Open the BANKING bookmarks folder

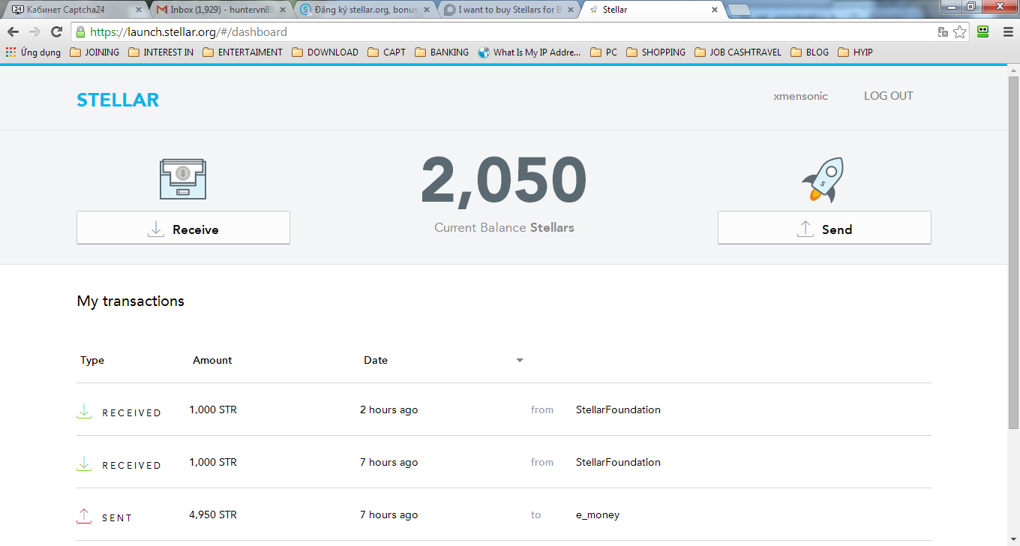[x=441, y=52]
